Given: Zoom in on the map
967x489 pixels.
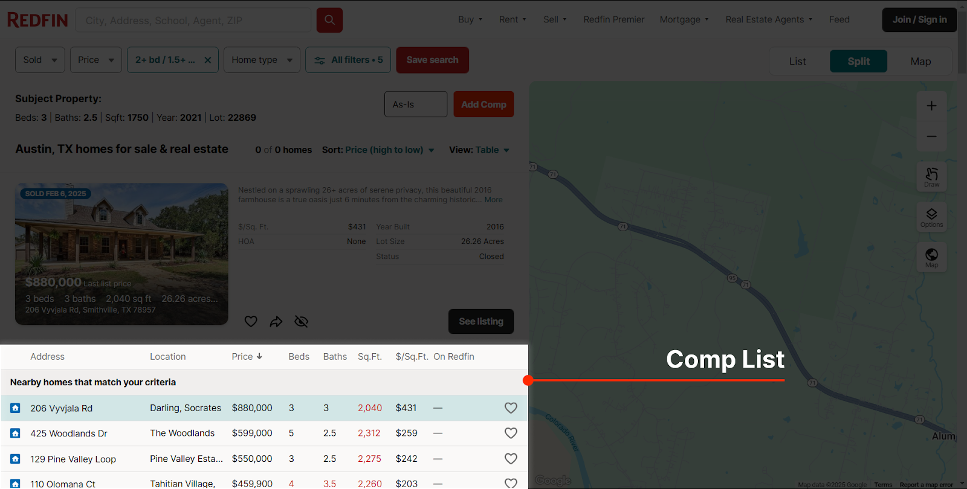Looking at the screenshot, I should click(x=931, y=106).
